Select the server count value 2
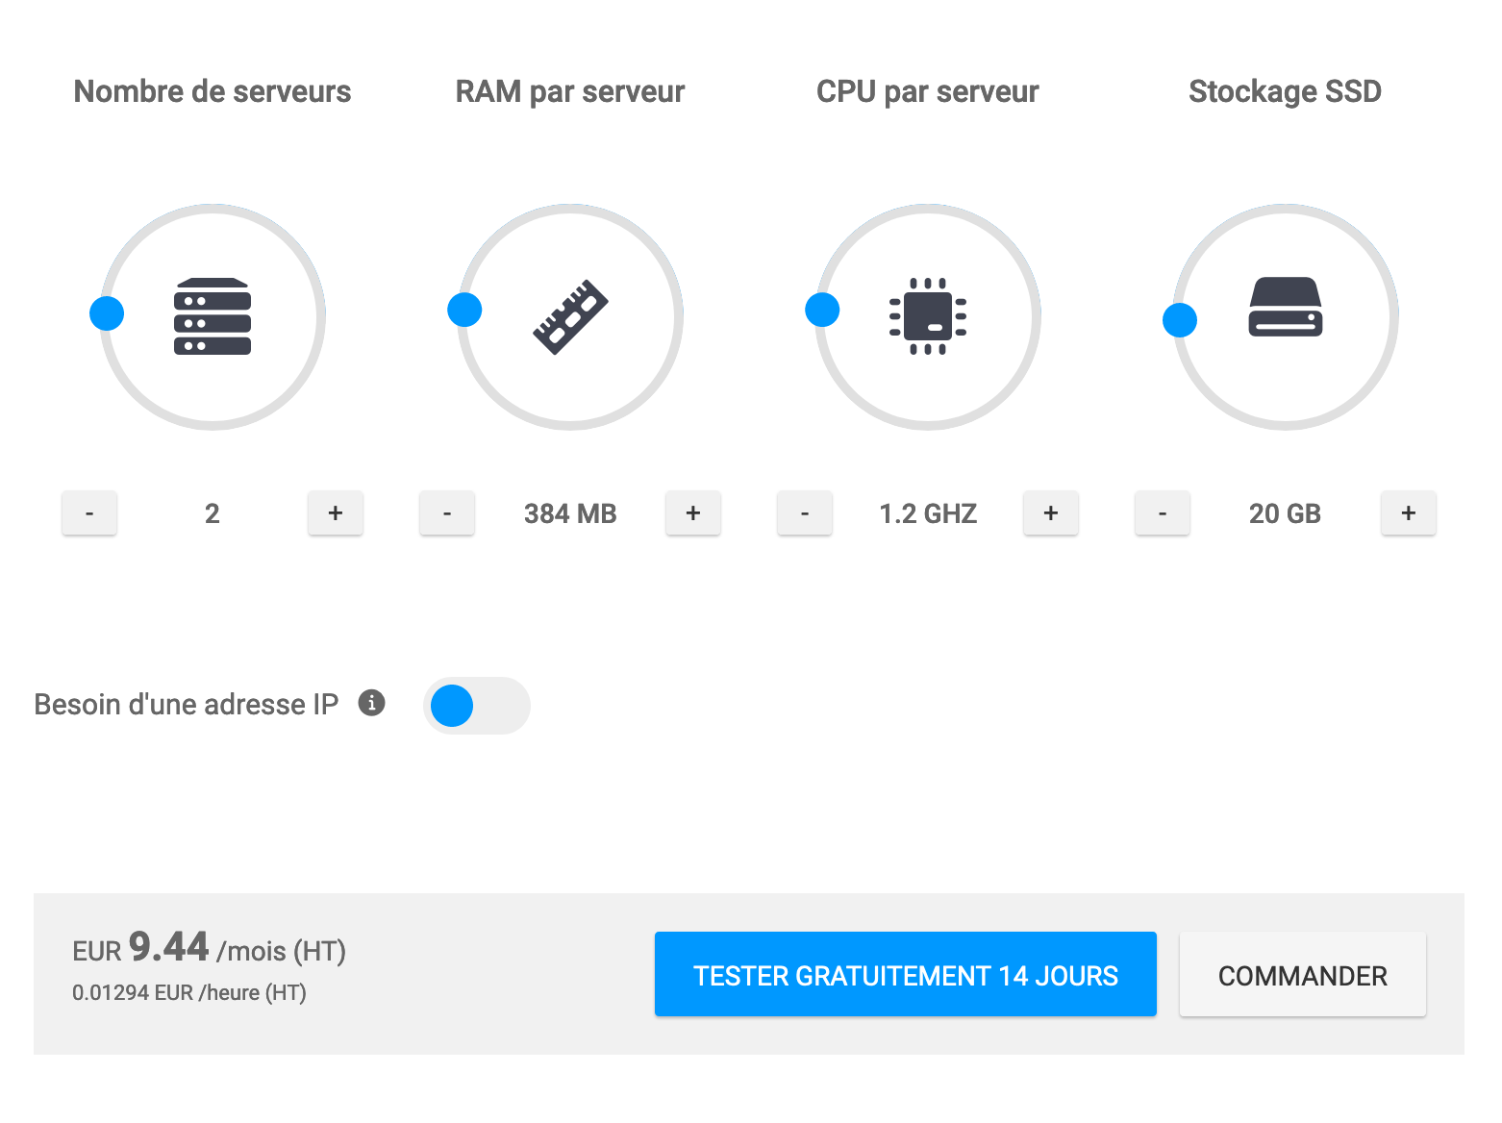This screenshot has height=1123, width=1502. [x=213, y=513]
